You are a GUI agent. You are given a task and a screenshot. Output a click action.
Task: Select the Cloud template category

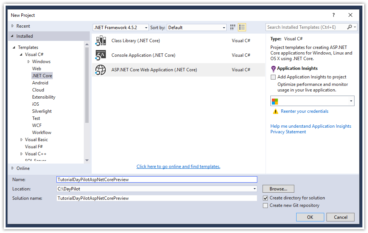38,90
